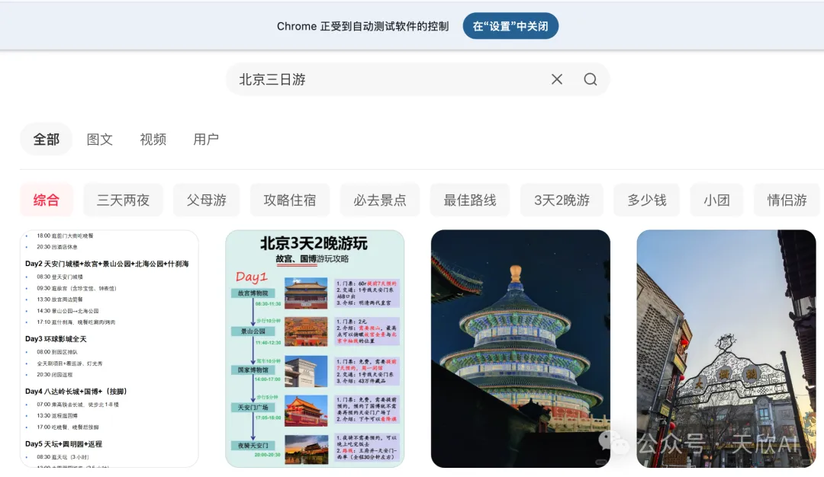
Task: Click the 多少钱 filter chip
Action: click(x=647, y=200)
